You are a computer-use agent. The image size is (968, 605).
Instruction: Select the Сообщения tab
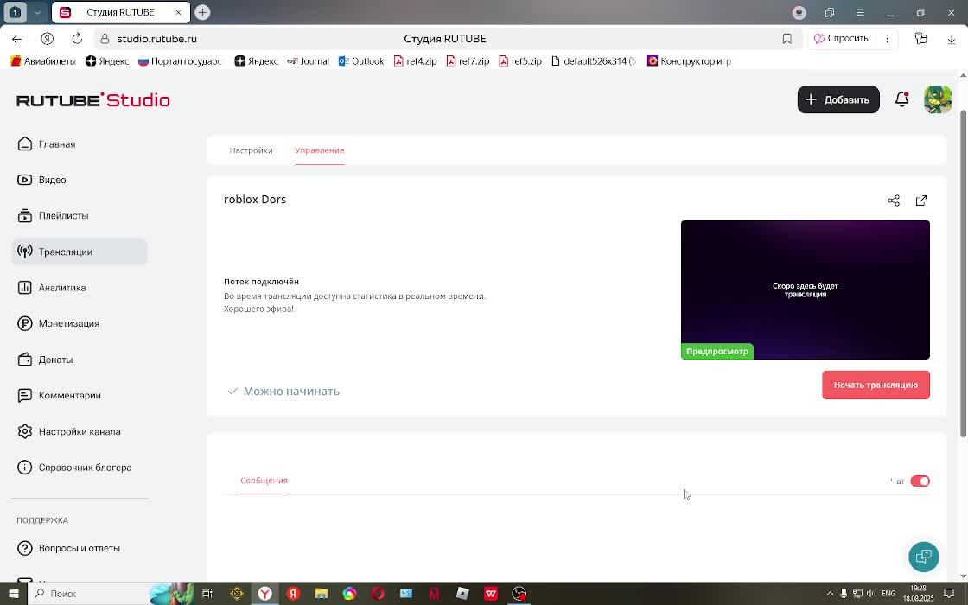(264, 481)
